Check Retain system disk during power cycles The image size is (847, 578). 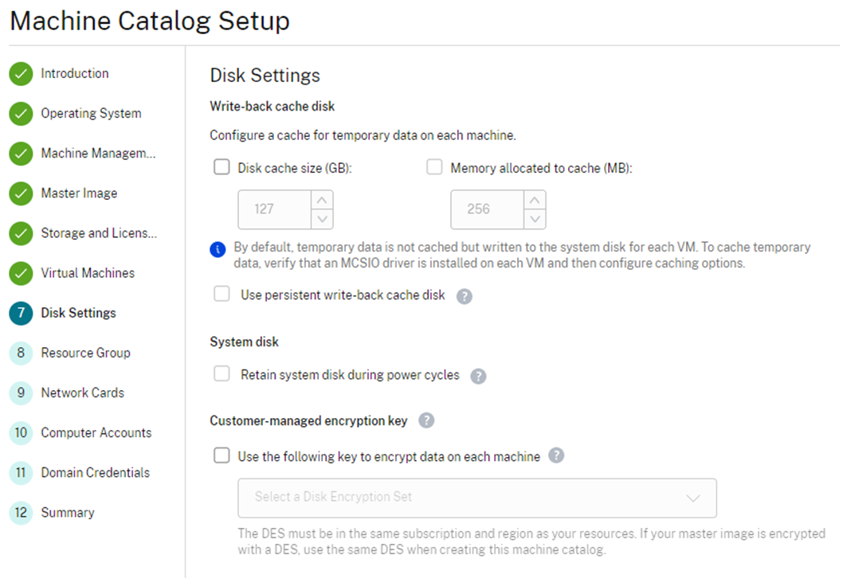(x=222, y=373)
